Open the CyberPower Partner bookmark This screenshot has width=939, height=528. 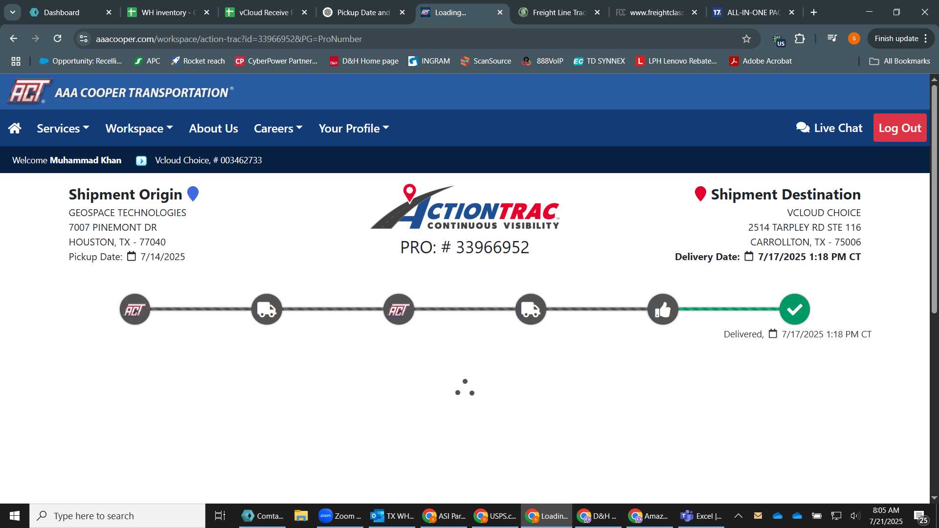click(276, 61)
